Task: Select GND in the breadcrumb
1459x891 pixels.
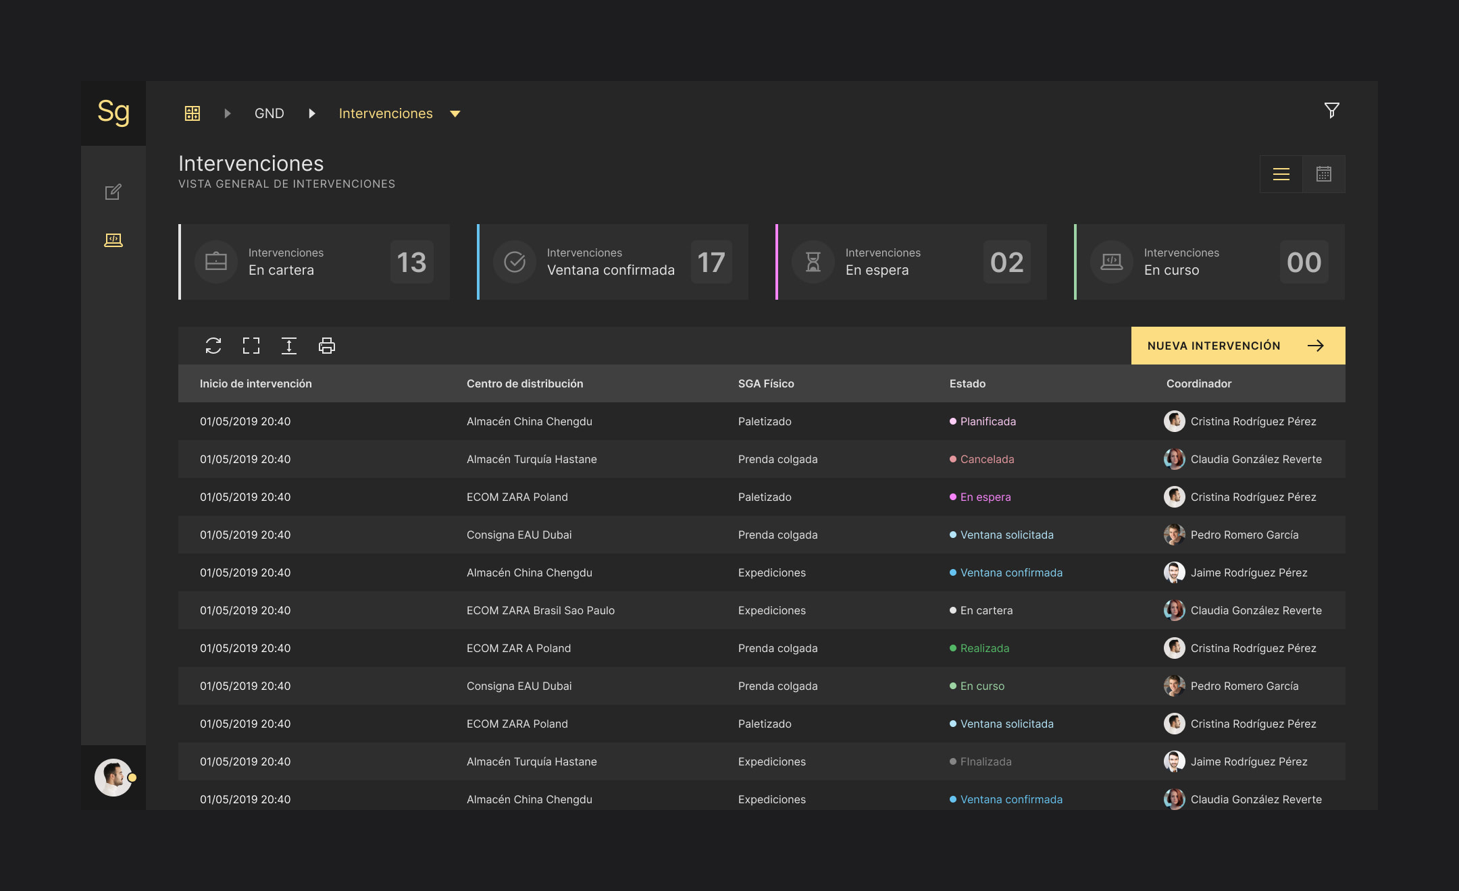Action: click(x=269, y=113)
